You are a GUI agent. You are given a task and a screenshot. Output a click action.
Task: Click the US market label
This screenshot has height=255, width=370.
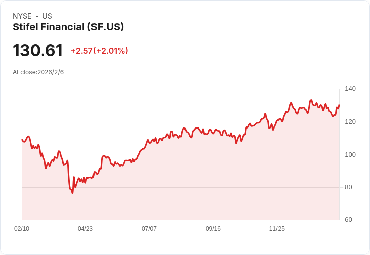[x=47, y=16]
